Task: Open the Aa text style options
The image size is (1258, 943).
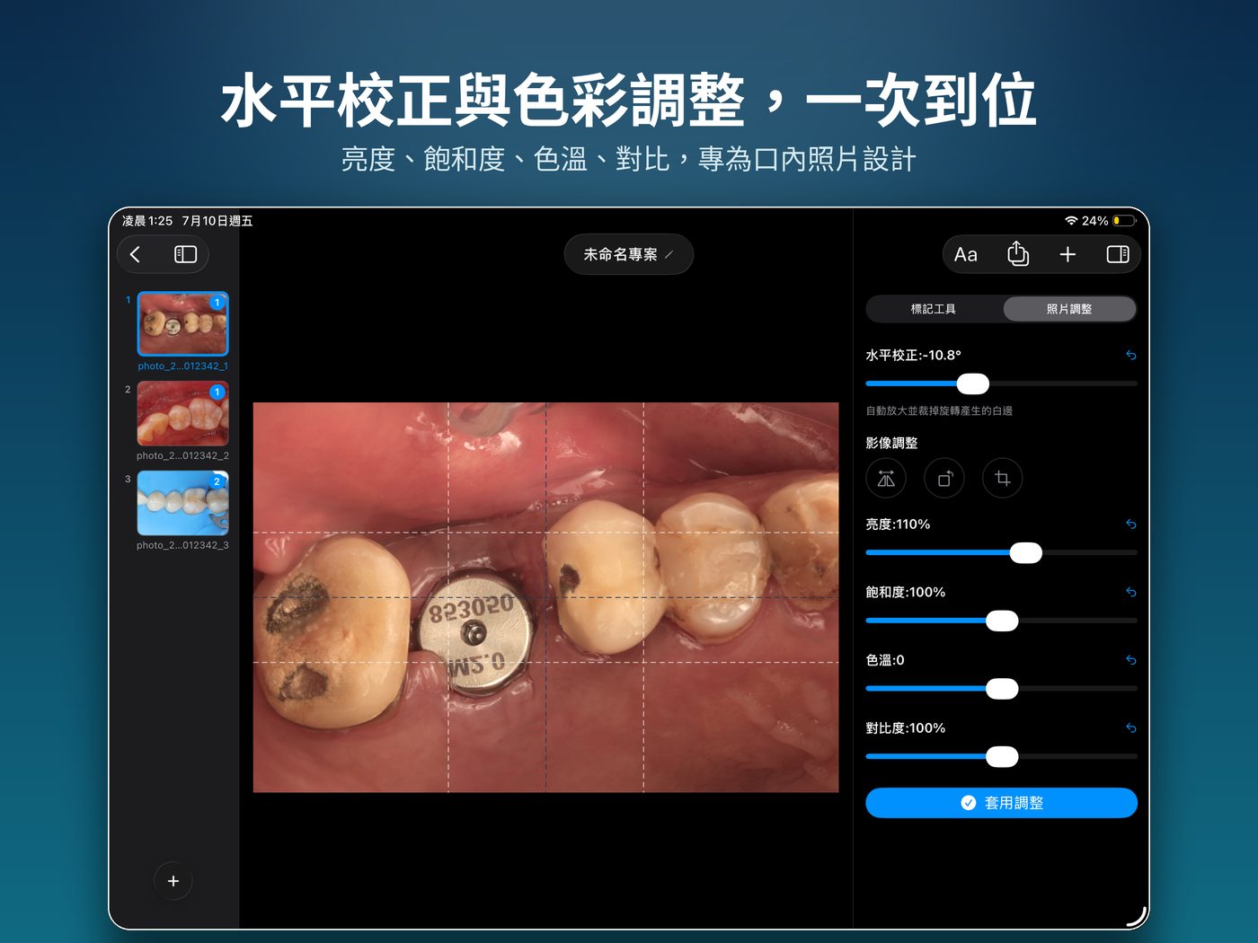Action: coord(966,255)
